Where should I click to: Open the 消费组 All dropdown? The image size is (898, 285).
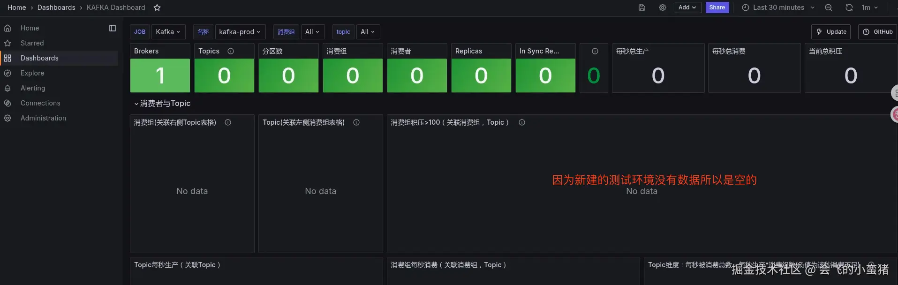point(313,32)
